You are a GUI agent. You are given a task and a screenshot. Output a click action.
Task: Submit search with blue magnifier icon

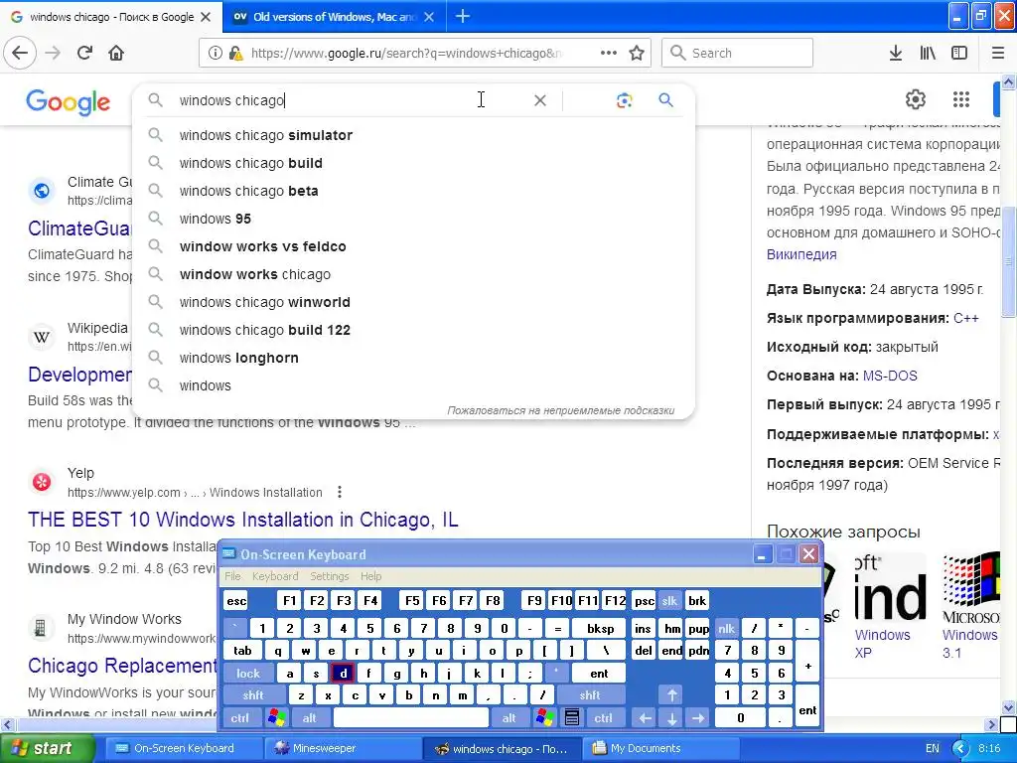666,100
